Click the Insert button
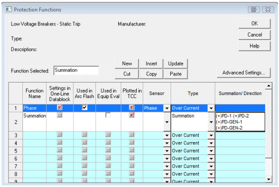279x187 pixels. coord(151,63)
